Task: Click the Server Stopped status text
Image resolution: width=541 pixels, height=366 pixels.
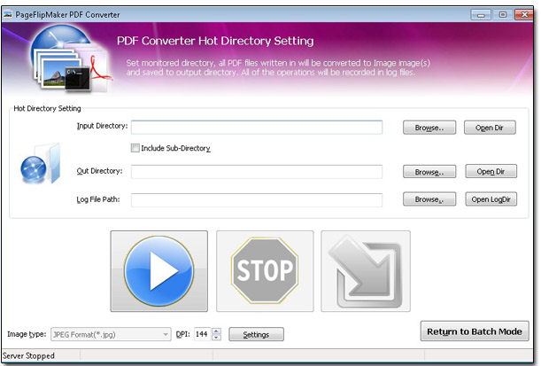Action: 28,355
